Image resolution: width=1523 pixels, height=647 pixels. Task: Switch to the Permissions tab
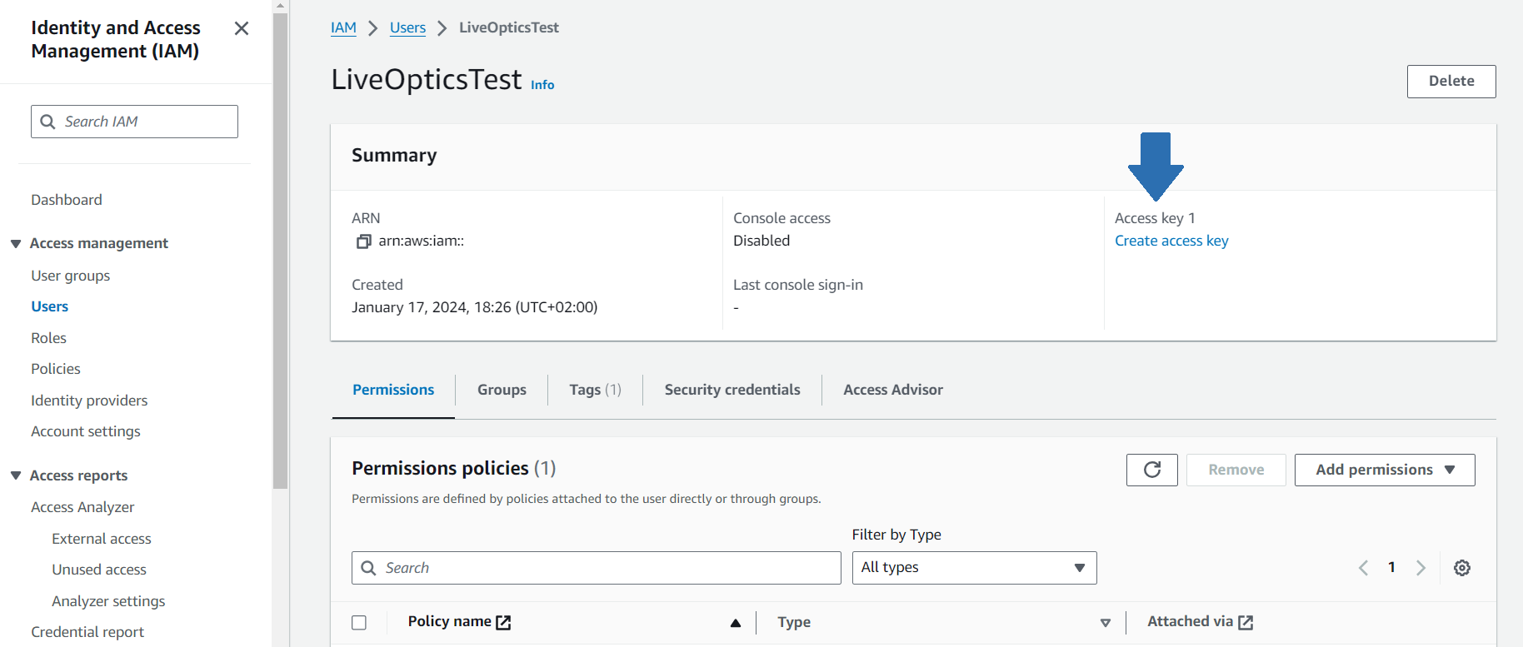pyautogui.click(x=393, y=390)
